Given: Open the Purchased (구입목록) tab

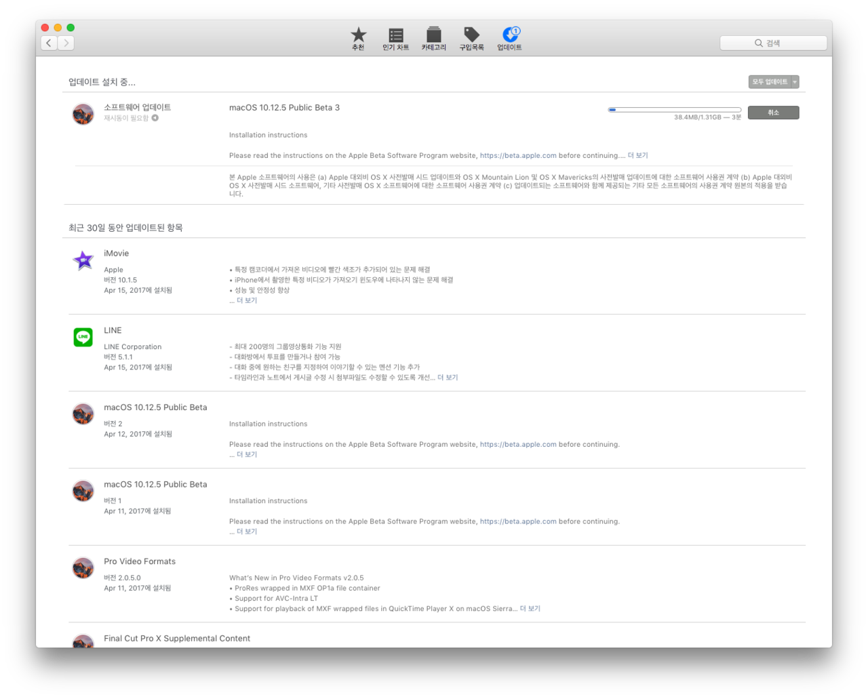Looking at the screenshot, I should click(472, 39).
